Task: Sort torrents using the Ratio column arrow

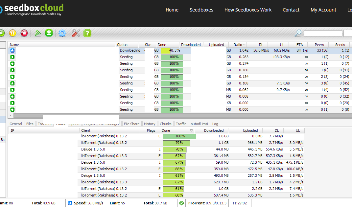Action: [x=244, y=45]
